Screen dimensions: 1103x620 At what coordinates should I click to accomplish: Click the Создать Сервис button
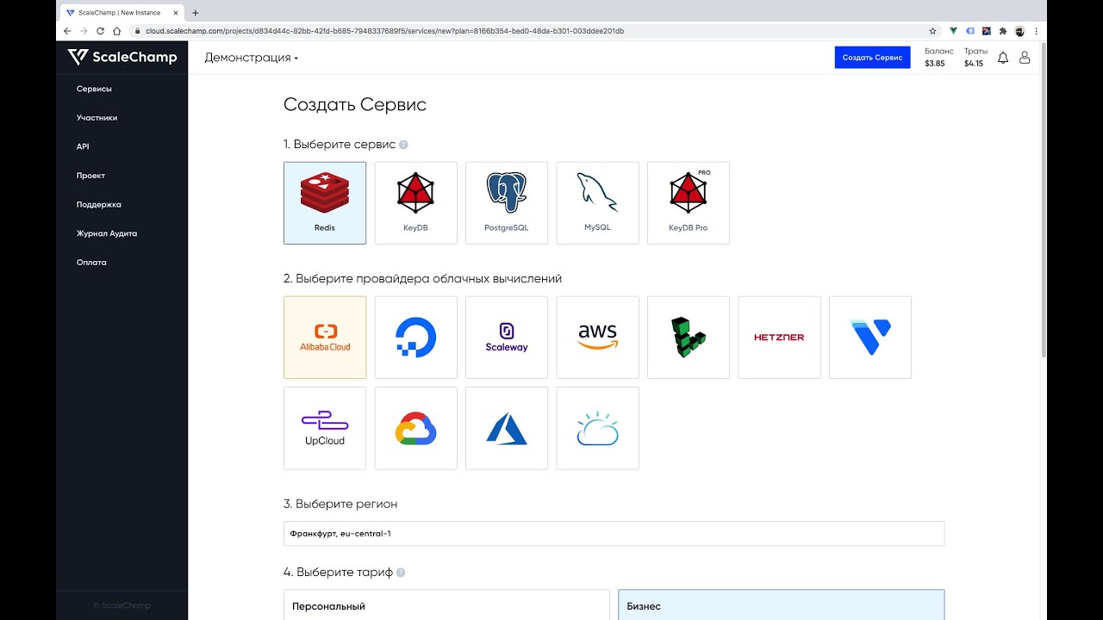tap(872, 58)
